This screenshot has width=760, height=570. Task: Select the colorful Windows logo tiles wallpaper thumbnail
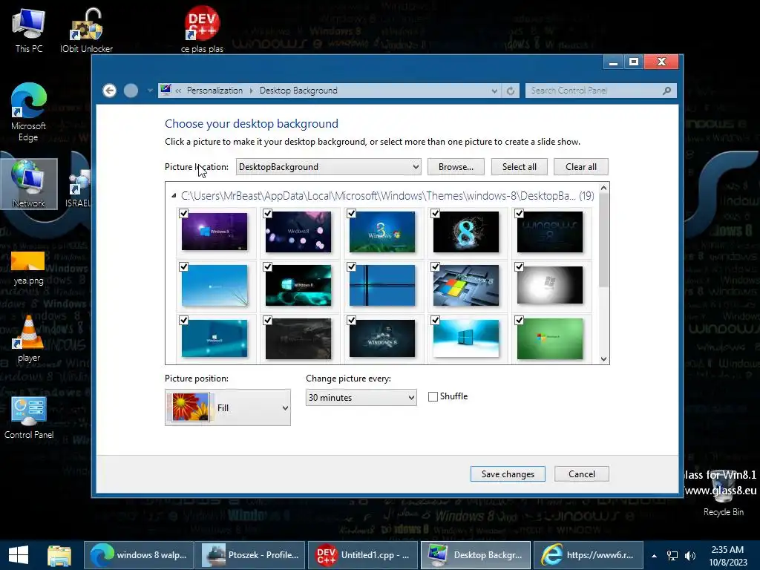pos(466,285)
